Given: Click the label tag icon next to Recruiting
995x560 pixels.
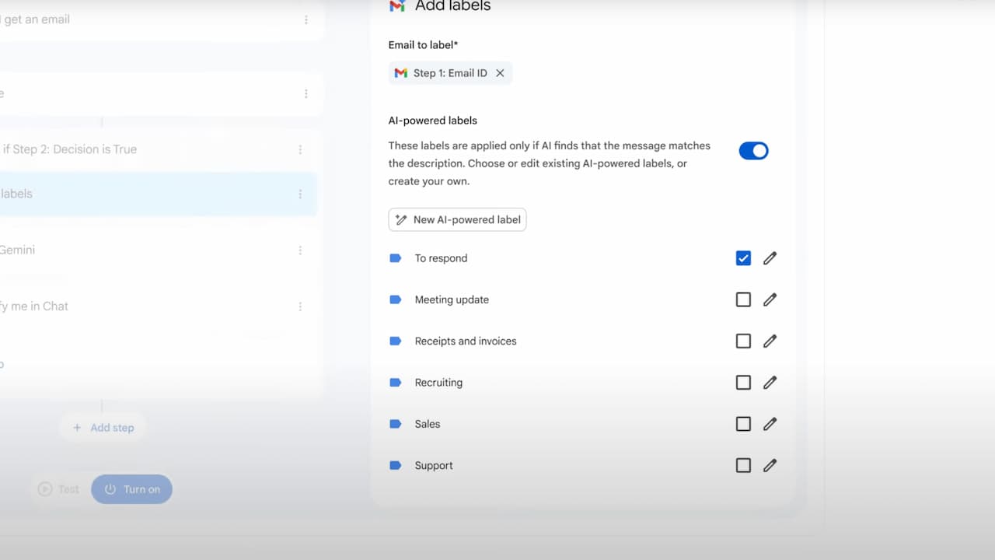Looking at the screenshot, I should tap(396, 382).
